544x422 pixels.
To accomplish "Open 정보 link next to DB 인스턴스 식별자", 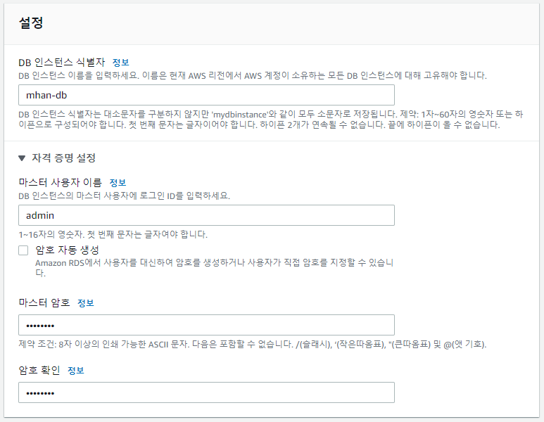I will (x=121, y=63).
